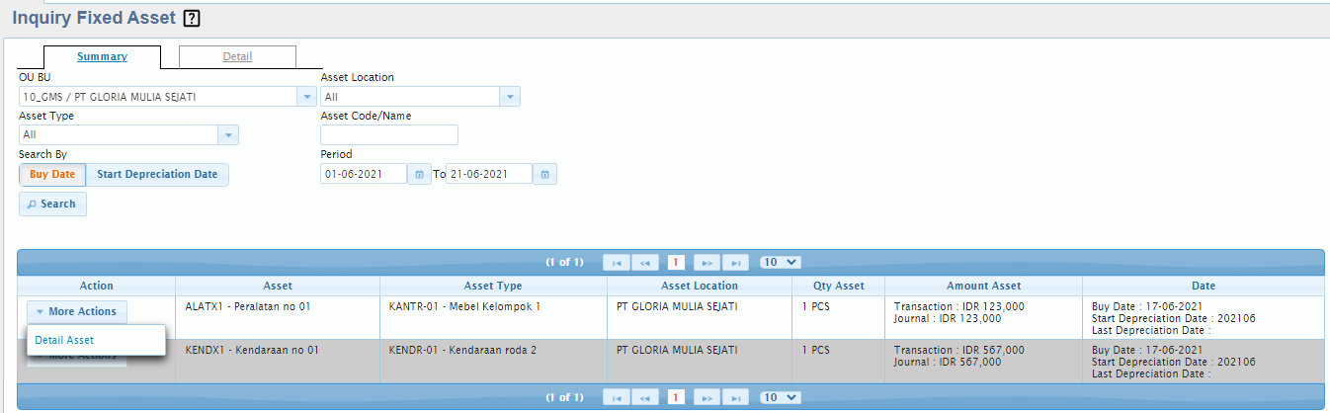Go to previous page in bottom paginator

pyautogui.click(x=646, y=397)
